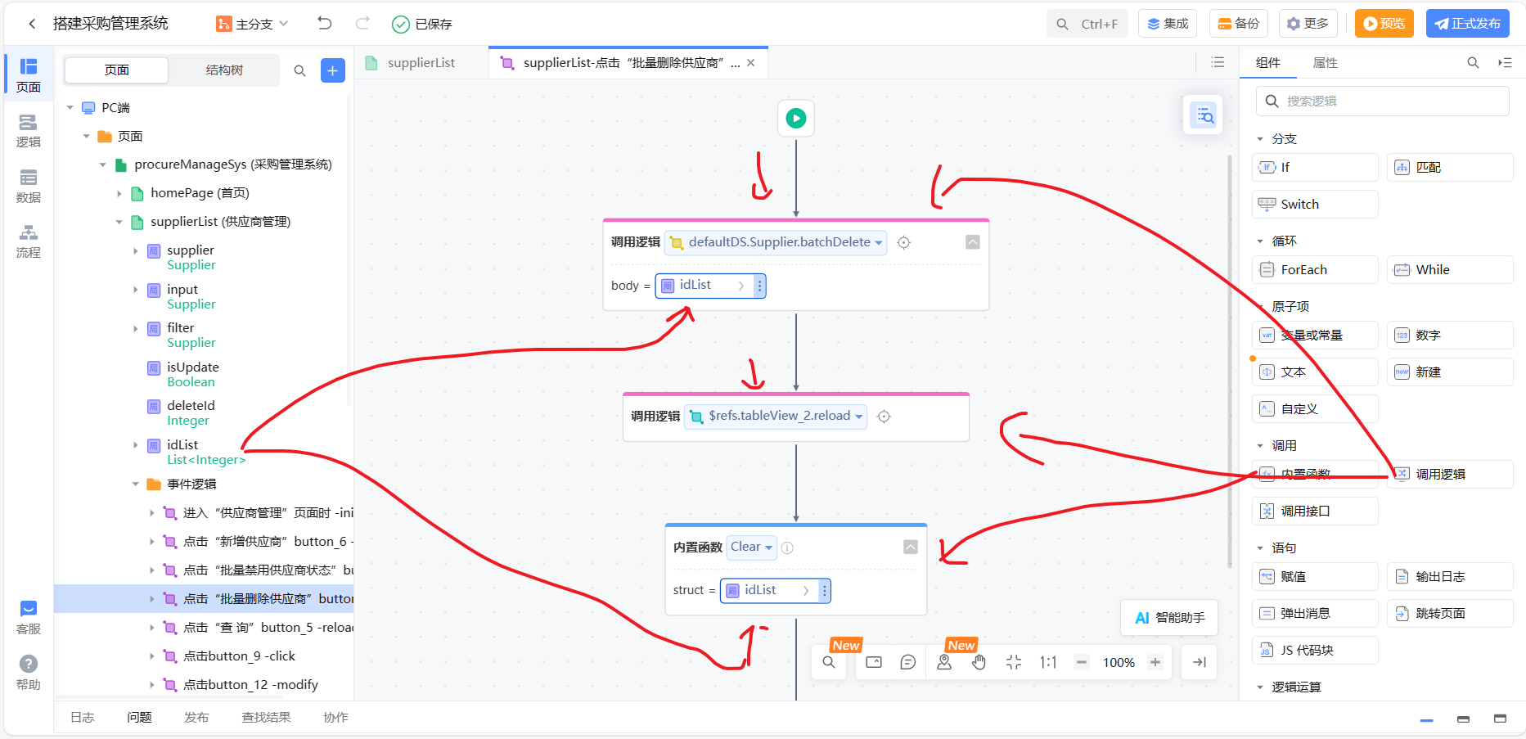Screen dimensions: 1526x739
Task: Open the defaultDS.Supplier.batchDelete dropdown
Action: click(x=777, y=242)
